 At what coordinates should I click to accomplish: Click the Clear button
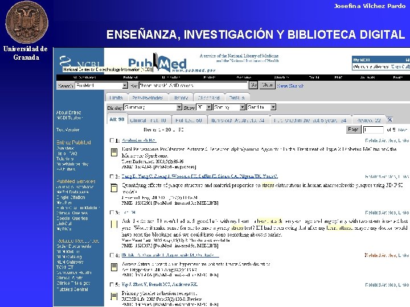click(x=267, y=85)
